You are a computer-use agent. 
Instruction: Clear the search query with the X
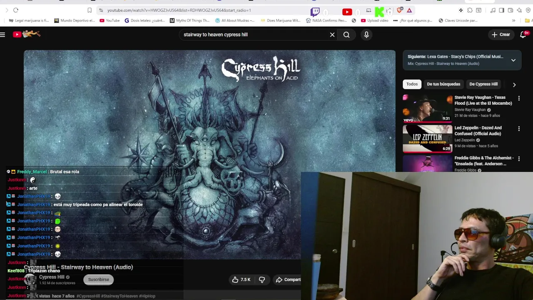coord(332,35)
